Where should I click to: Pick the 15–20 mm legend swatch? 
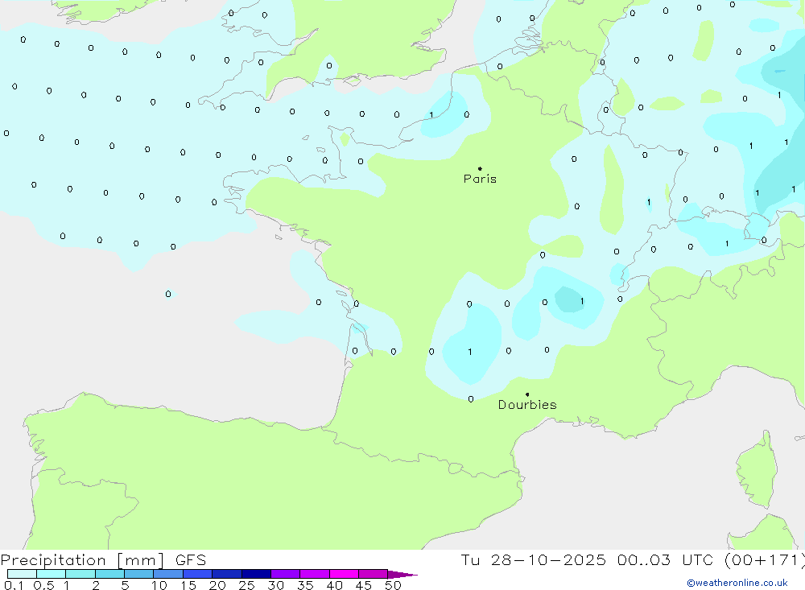[x=198, y=574]
